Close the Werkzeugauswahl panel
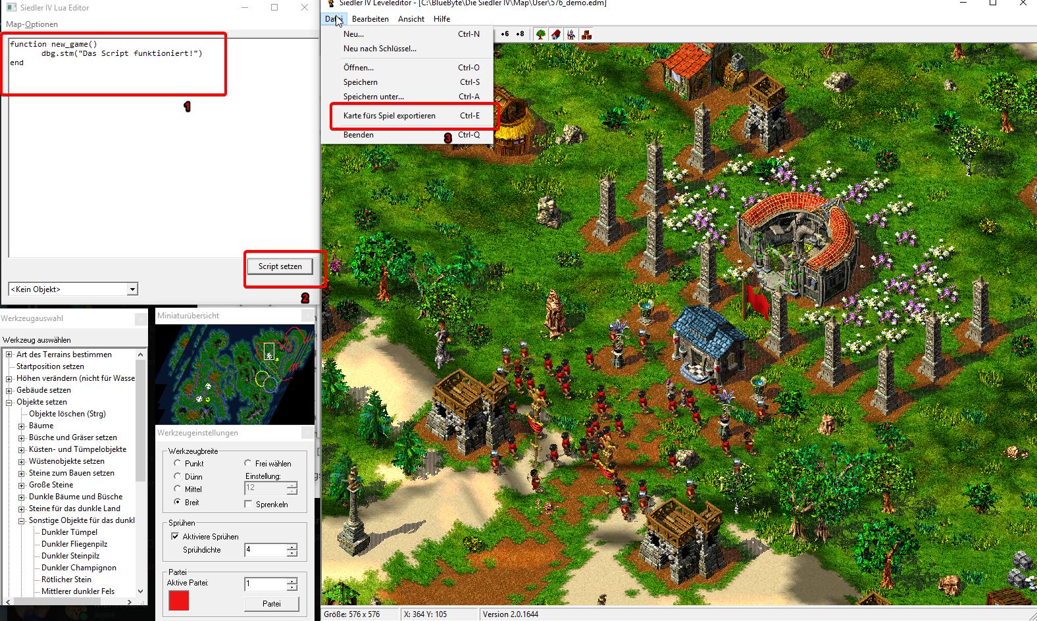 (x=140, y=318)
